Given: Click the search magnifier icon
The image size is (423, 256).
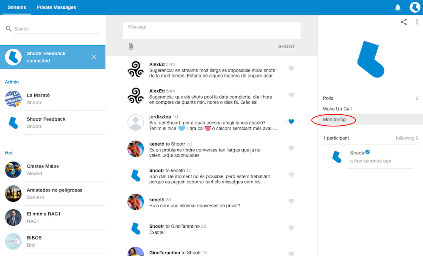Looking at the screenshot, I should [x=8, y=29].
